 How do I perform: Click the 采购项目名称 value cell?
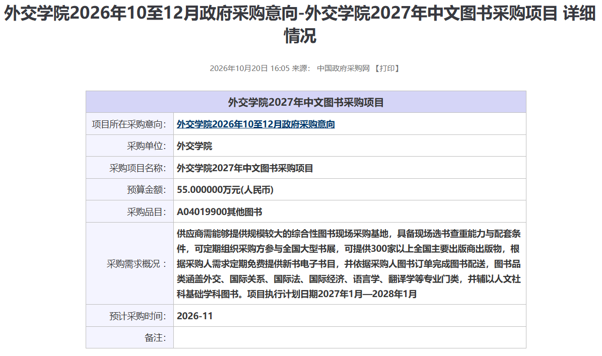pos(350,168)
